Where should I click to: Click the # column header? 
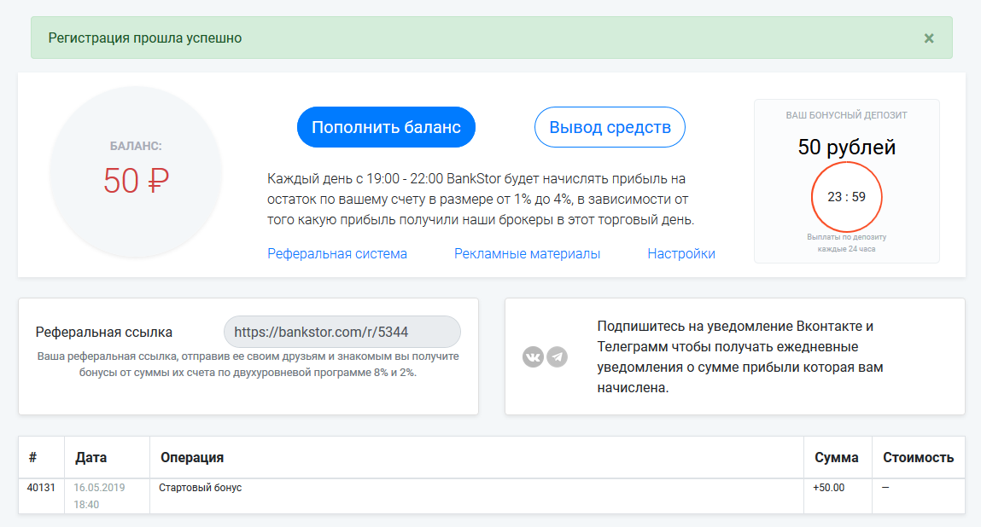click(32, 458)
